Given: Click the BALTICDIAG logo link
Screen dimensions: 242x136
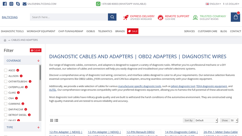Looking at the screenshot, I should [x=10, y=17].
